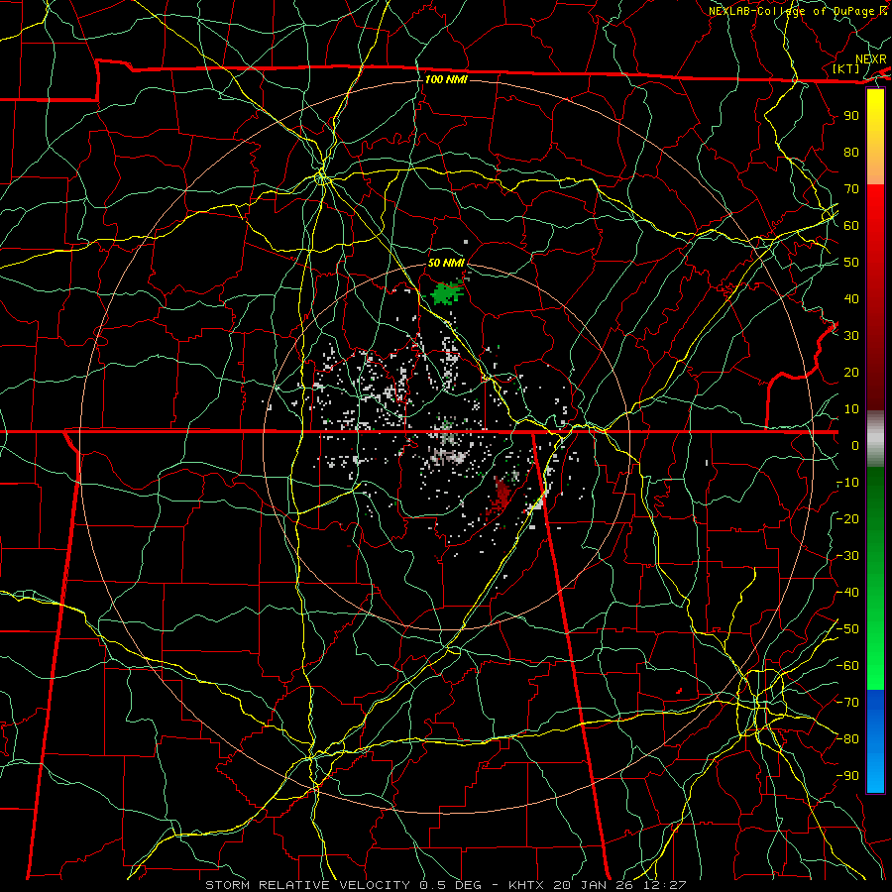Select the -90 scale value

click(847, 776)
